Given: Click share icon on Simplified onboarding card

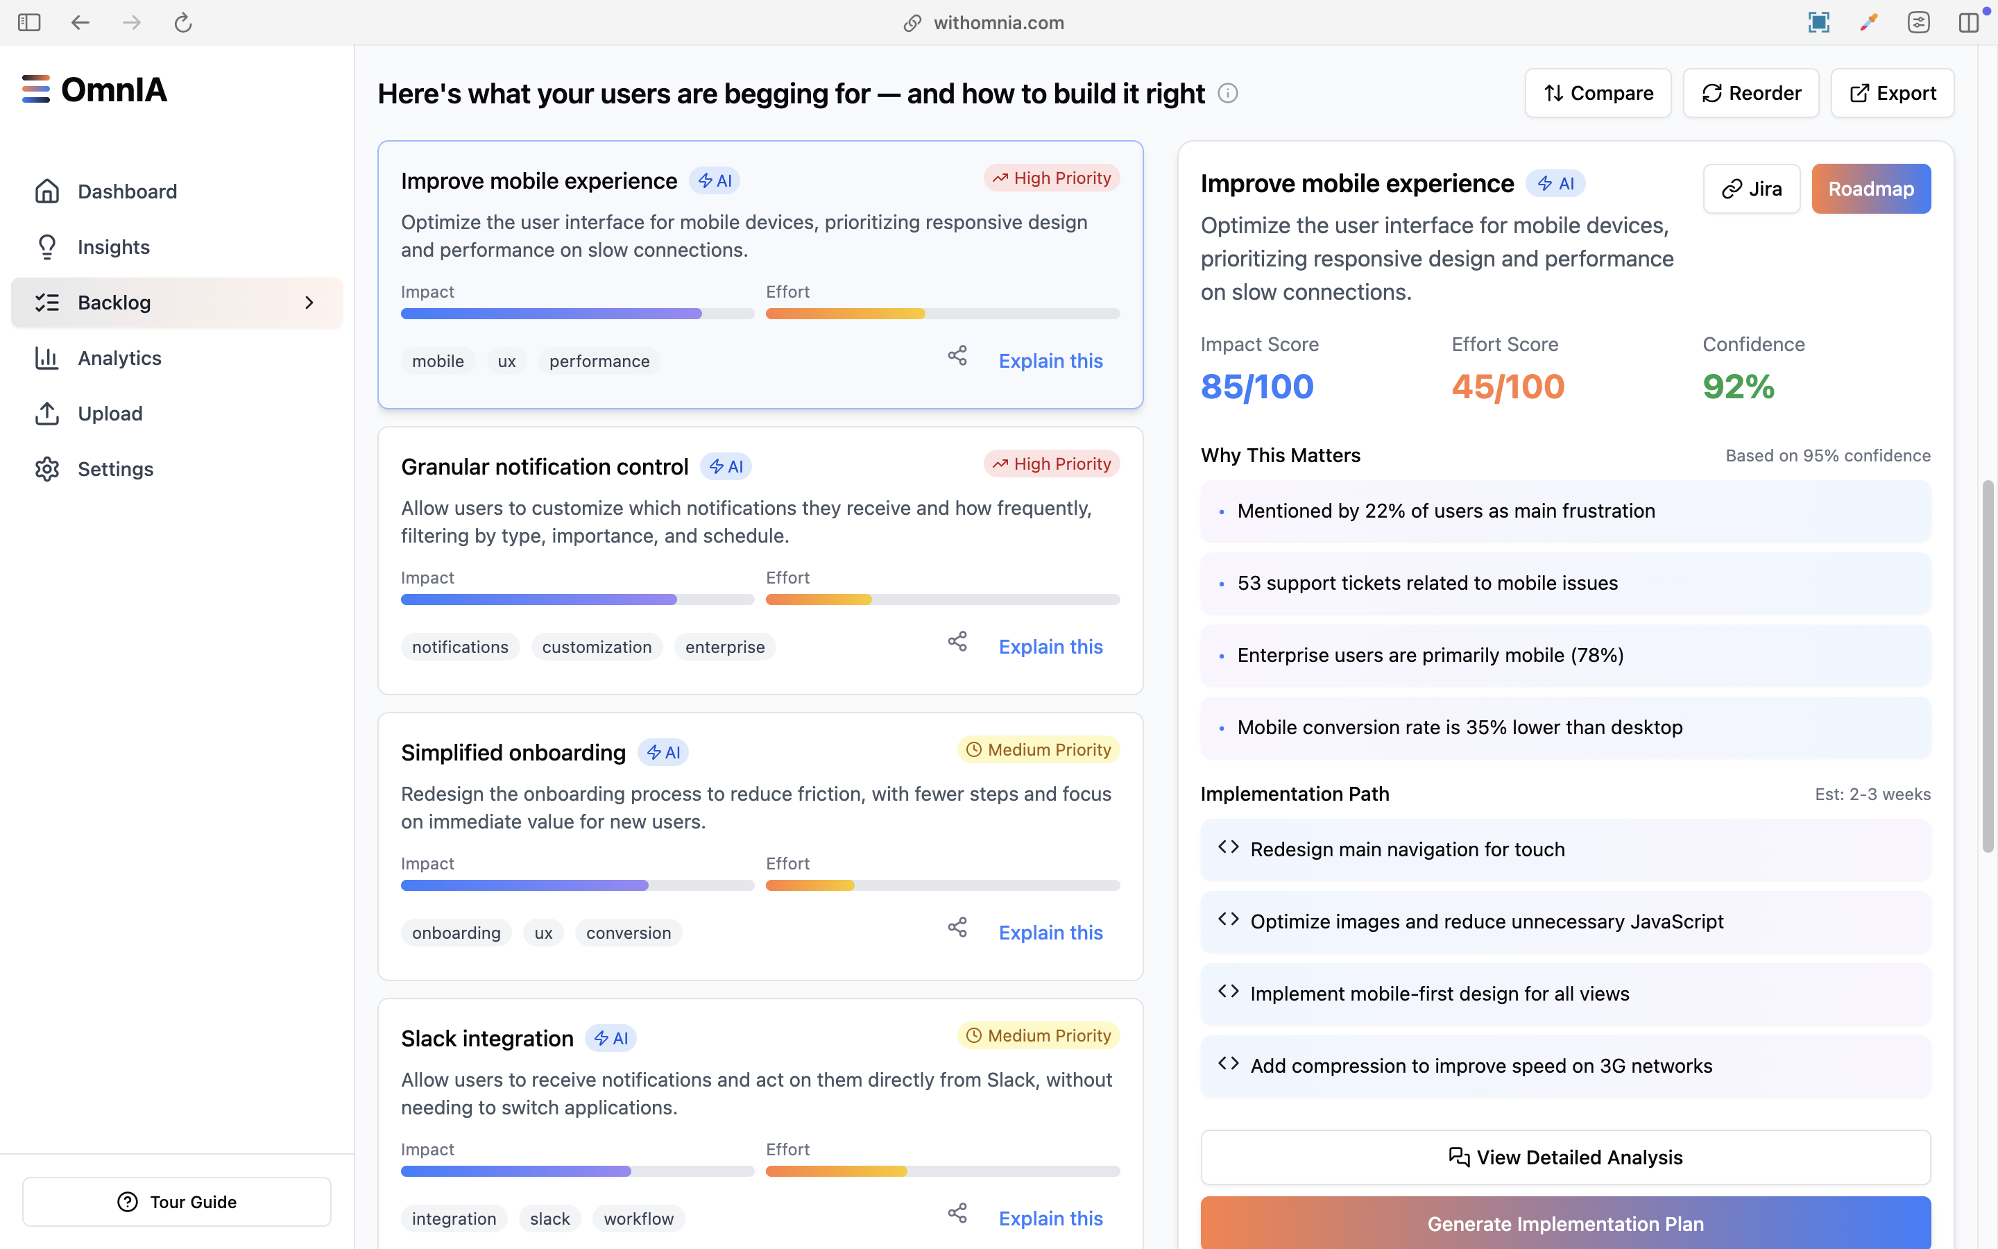Looking at the screenshot, I should pyautogui.click(x=957, y=928).
